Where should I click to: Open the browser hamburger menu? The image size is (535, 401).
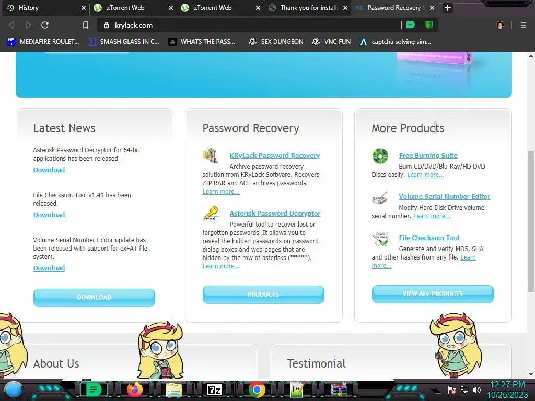pos(523,25)
